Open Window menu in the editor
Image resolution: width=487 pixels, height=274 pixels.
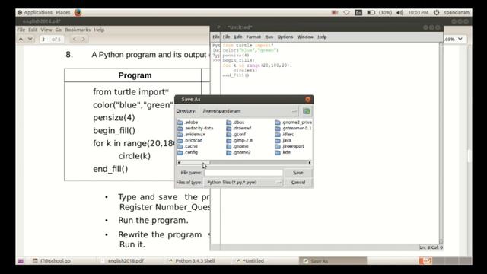[x=305, y=37]
